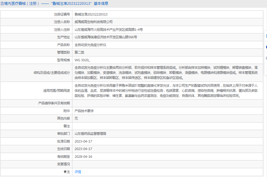The width and height of the screenshot is (267, 179).
Task: Click the 结构及组成/主要组成成分 row label
Action: (52, 73)
